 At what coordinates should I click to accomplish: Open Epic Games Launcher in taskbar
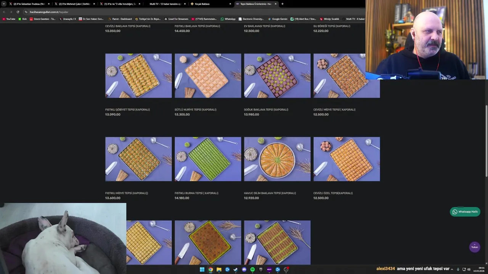pyautogui.click(x=261, y=269)
